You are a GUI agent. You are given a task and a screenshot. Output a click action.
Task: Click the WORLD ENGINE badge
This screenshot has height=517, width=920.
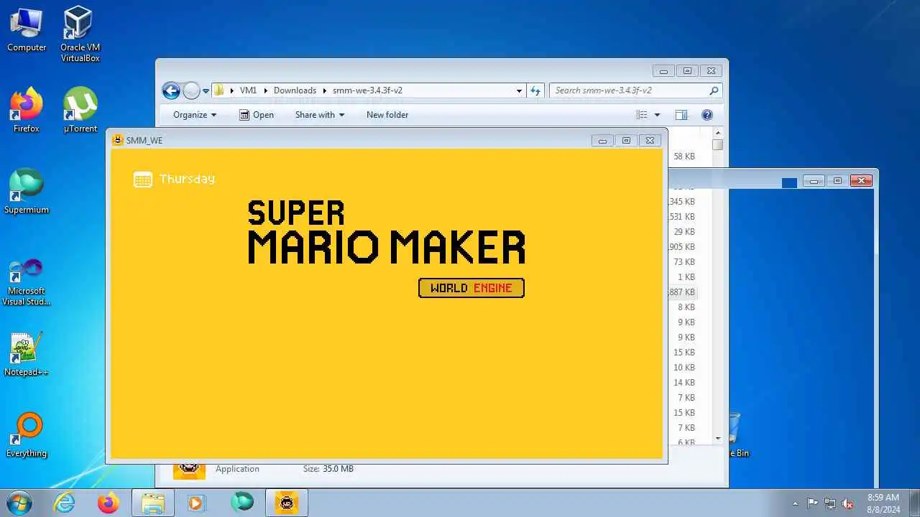(471, 288)
